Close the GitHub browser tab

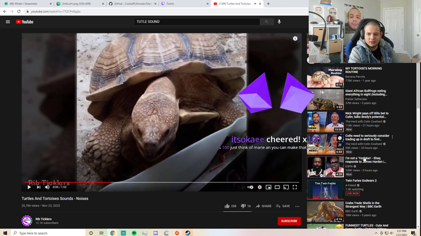155,4
